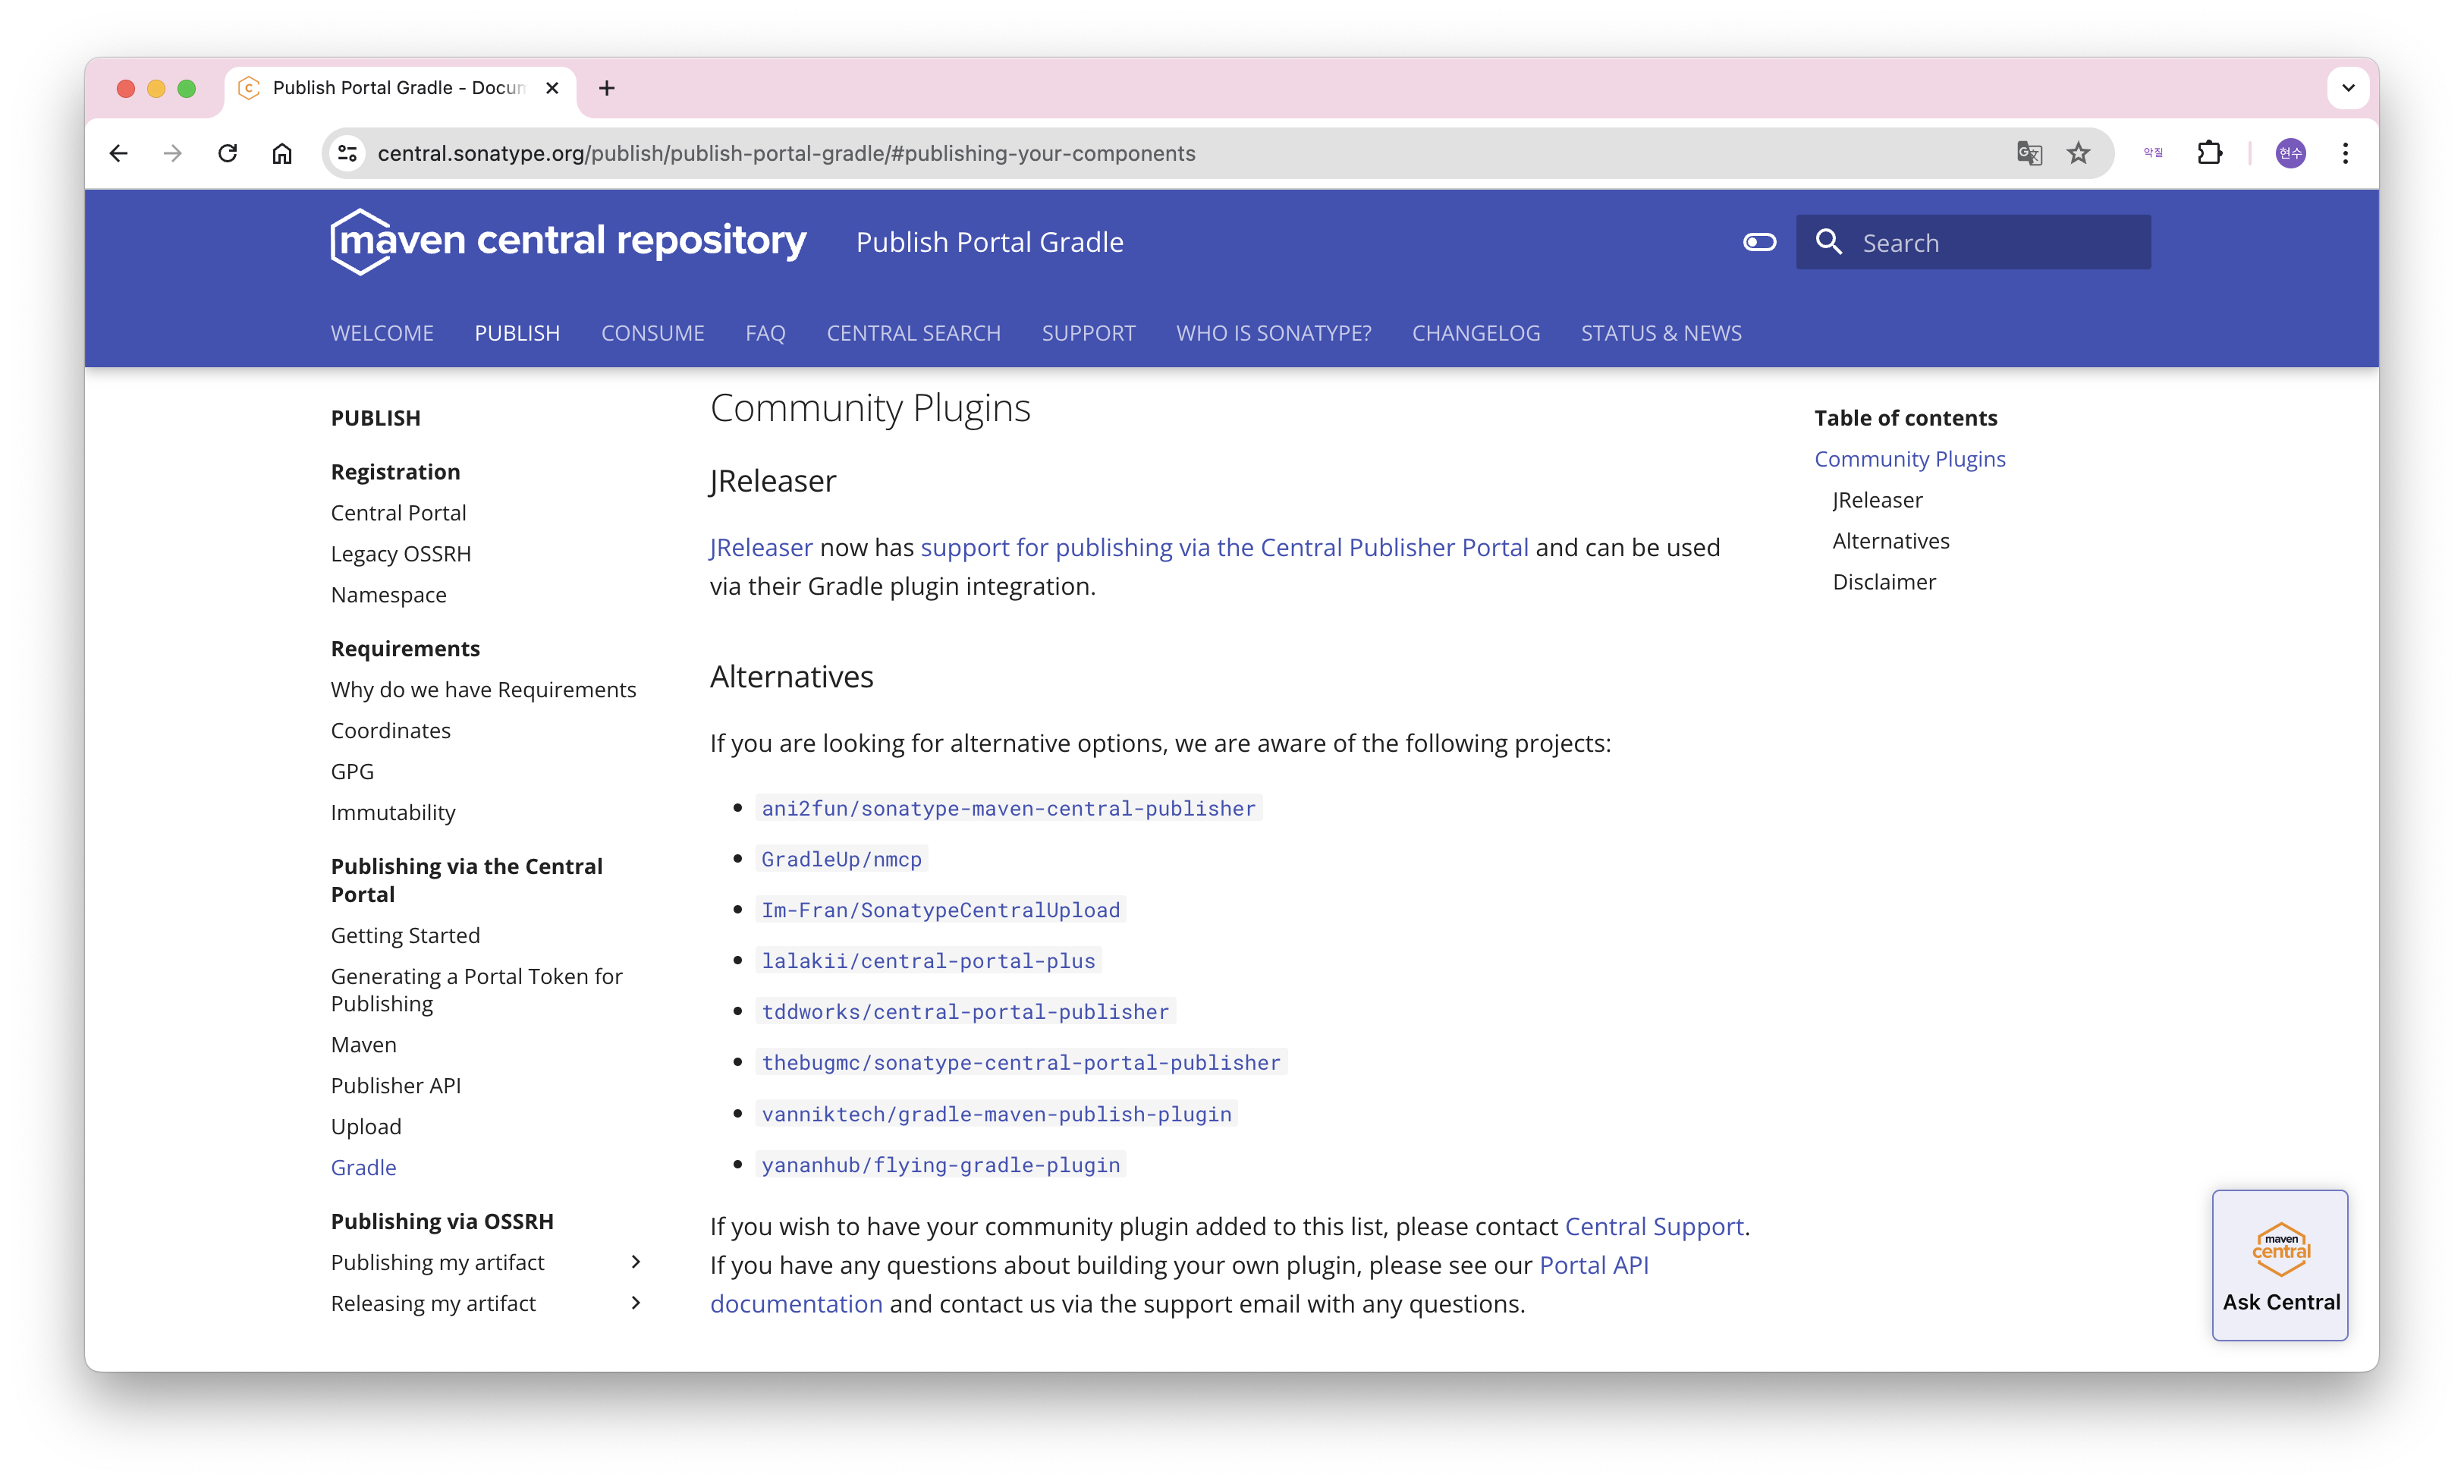The width and height of the screenshot is (2464, 1484).
Task: Open the Ask Central chat widget
Action: (2280, 1265)
